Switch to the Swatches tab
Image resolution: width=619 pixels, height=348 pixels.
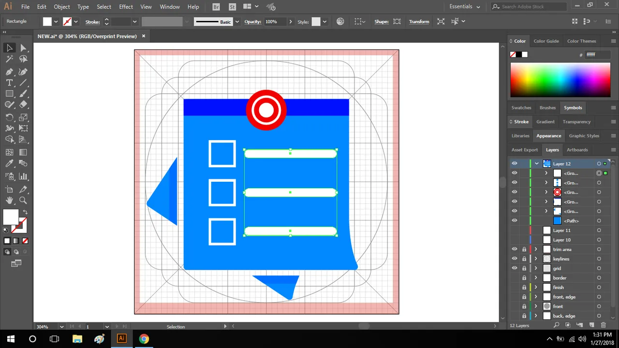[521, 108]
